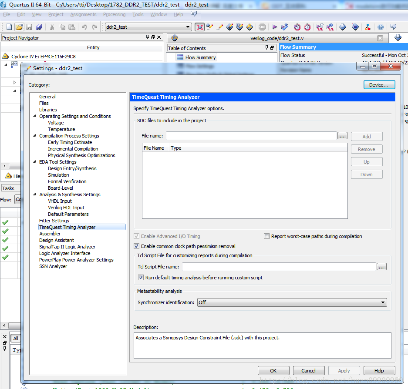
Task: Collapse Compilation Process Settings category
Action: (34, 135)
